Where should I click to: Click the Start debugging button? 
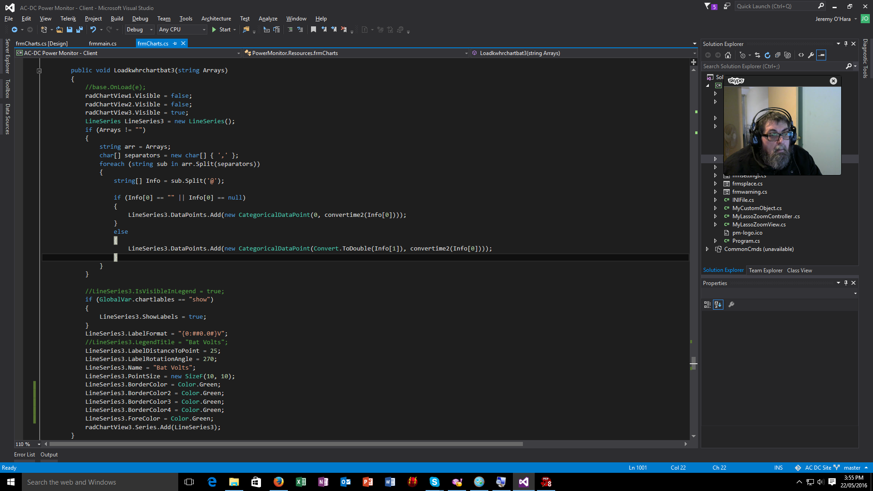221,30
